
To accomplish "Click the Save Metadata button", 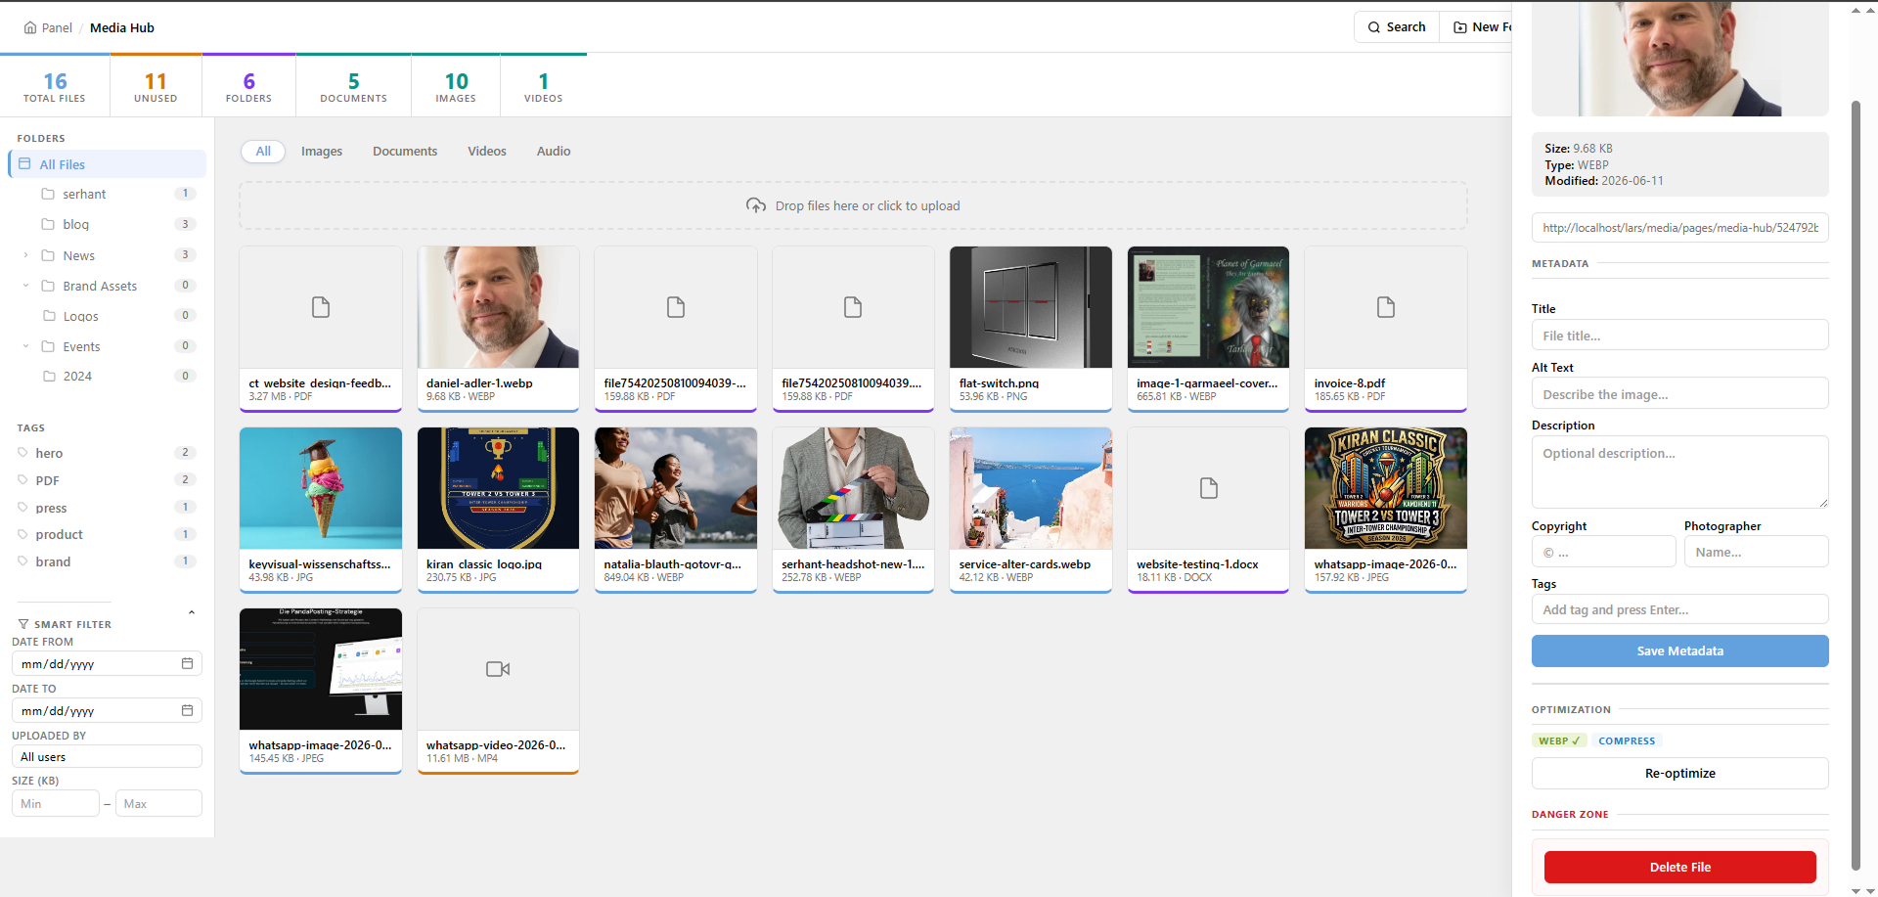I will pos(1680,651).
